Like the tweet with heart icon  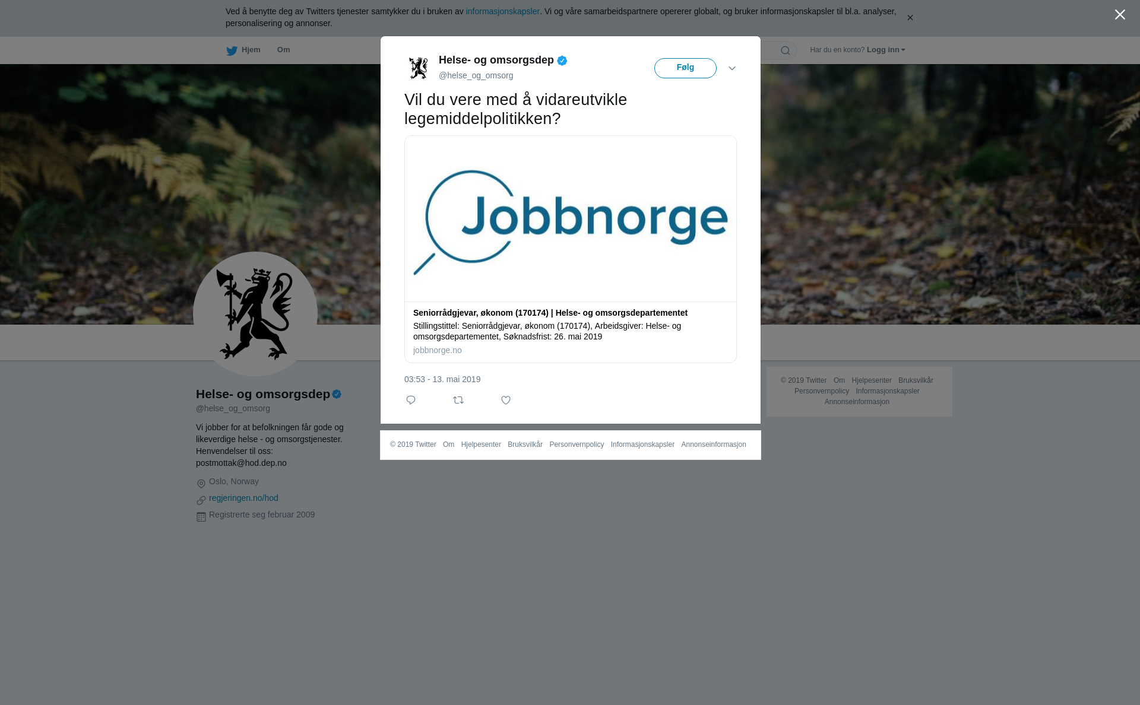506,400
